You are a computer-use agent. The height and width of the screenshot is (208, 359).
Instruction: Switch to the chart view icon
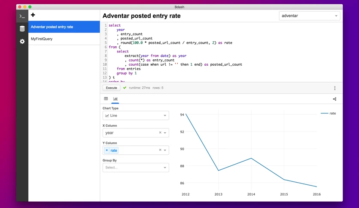(116, 99)
